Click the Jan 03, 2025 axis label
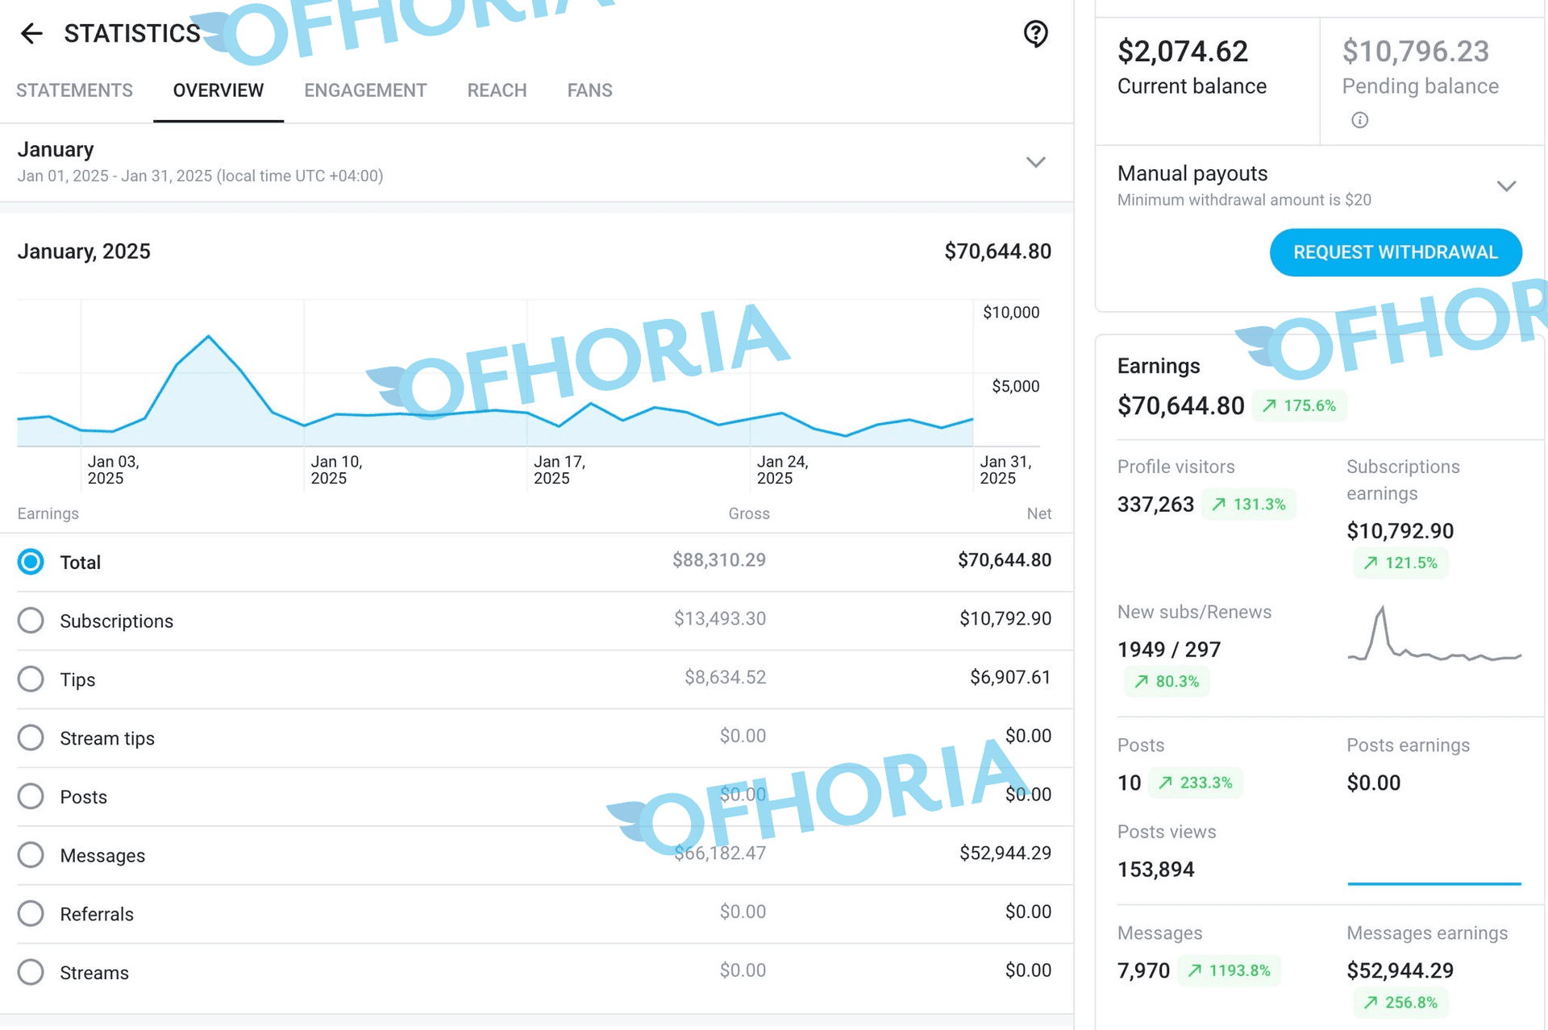The image size is (1548, 1030). point(114,470)
